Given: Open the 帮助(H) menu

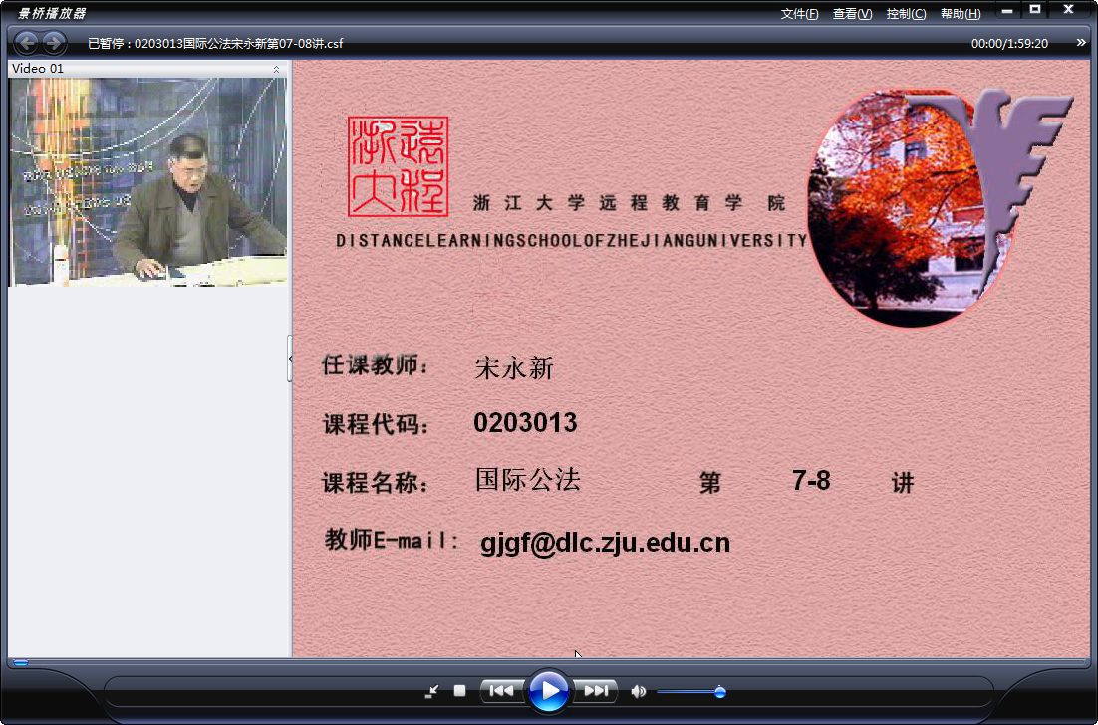Looking at the screenshot, I should click(961, 14).
